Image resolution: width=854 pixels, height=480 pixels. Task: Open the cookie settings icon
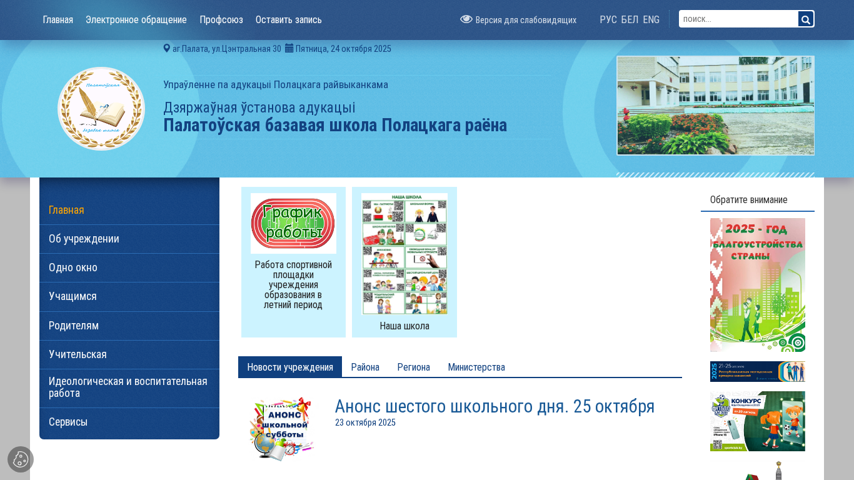(x=21, y=459)
